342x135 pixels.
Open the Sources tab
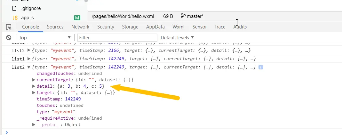(55, 27)
